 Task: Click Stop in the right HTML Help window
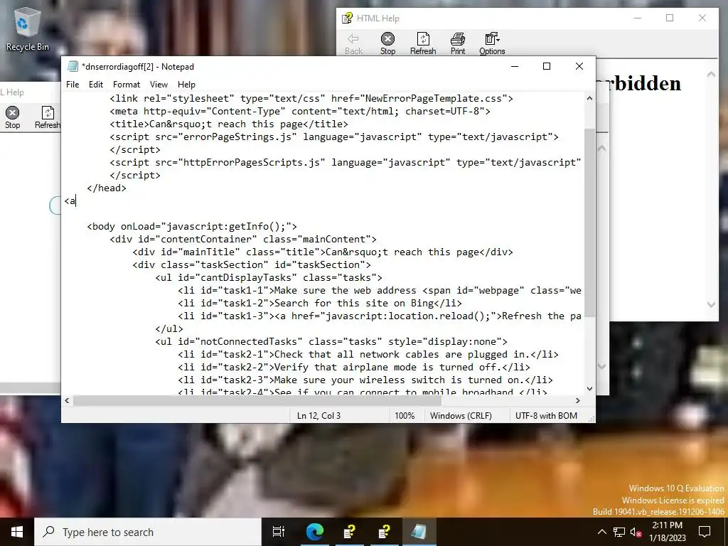(x=387, y=43)
